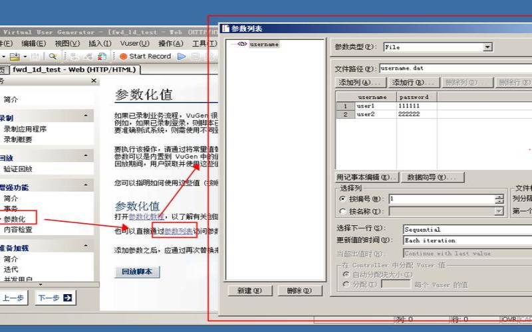Viewport: 532px width, 332px height.
Task: Open dropdown arrow beside open-script folder icon
Action: [25, 56]
